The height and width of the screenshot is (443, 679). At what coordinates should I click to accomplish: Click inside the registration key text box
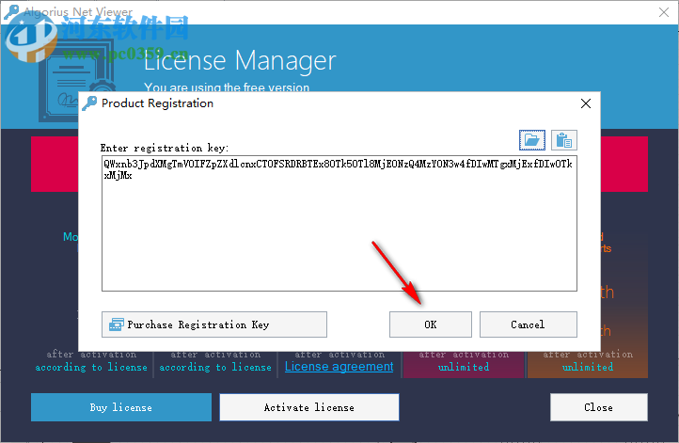pos(339,224)
